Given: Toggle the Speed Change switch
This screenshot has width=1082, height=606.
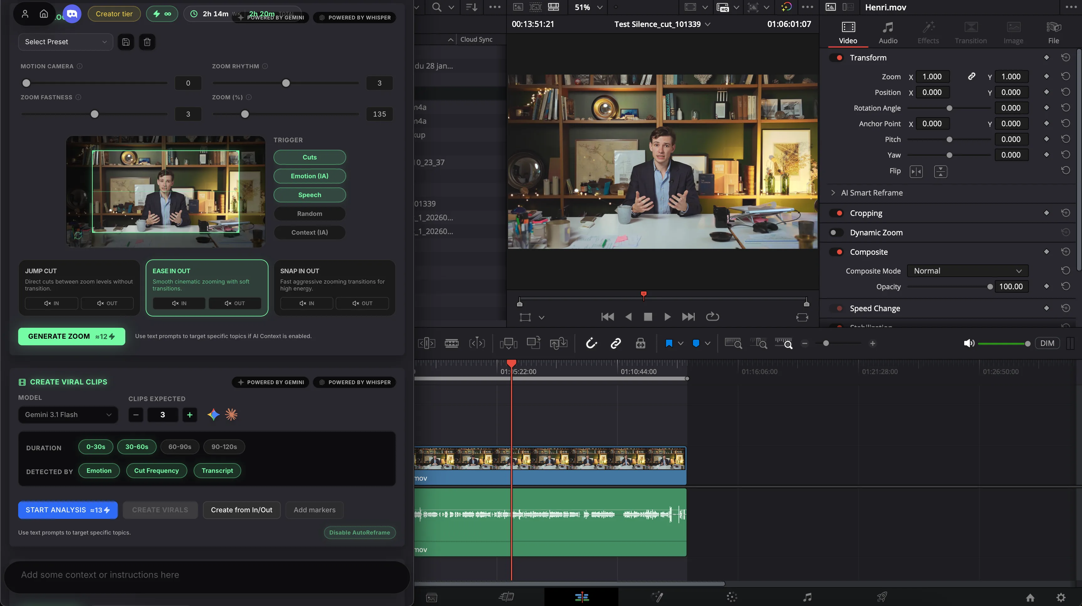Looking at the screenshot, I should [x=836, y=308].
